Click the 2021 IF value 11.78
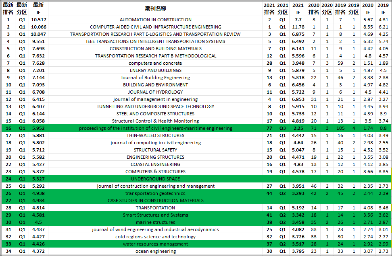Viewport: 392px width, 256px height. click(x=298, y=27)
